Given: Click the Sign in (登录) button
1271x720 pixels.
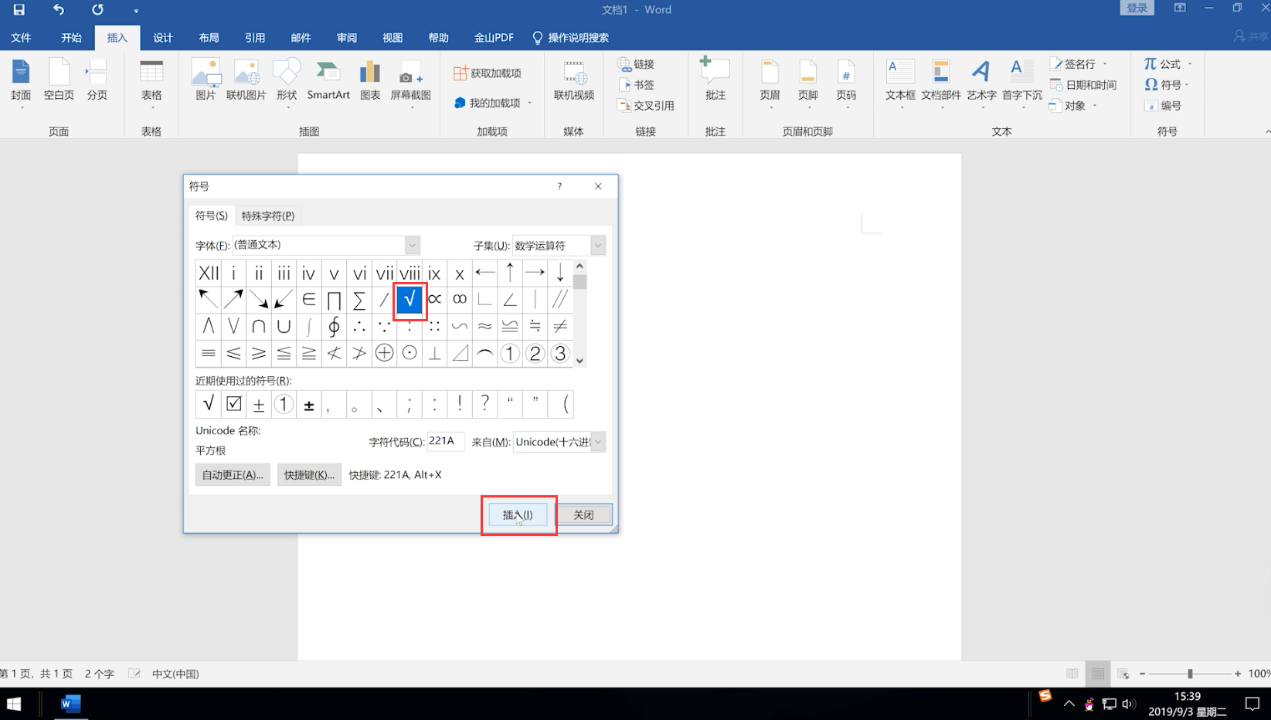Looking at the screenshot, I should tap(1137, 8).
